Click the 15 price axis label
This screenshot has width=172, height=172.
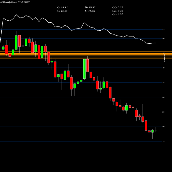(163, 141)
